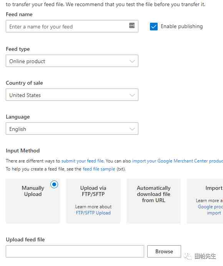Focus the Feed name text field
223x266 pixels.
click(x=72, y=26)
